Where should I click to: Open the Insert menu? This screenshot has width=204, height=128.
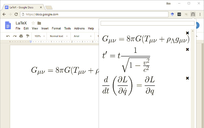pyautogui.click(x=45, y=28)
